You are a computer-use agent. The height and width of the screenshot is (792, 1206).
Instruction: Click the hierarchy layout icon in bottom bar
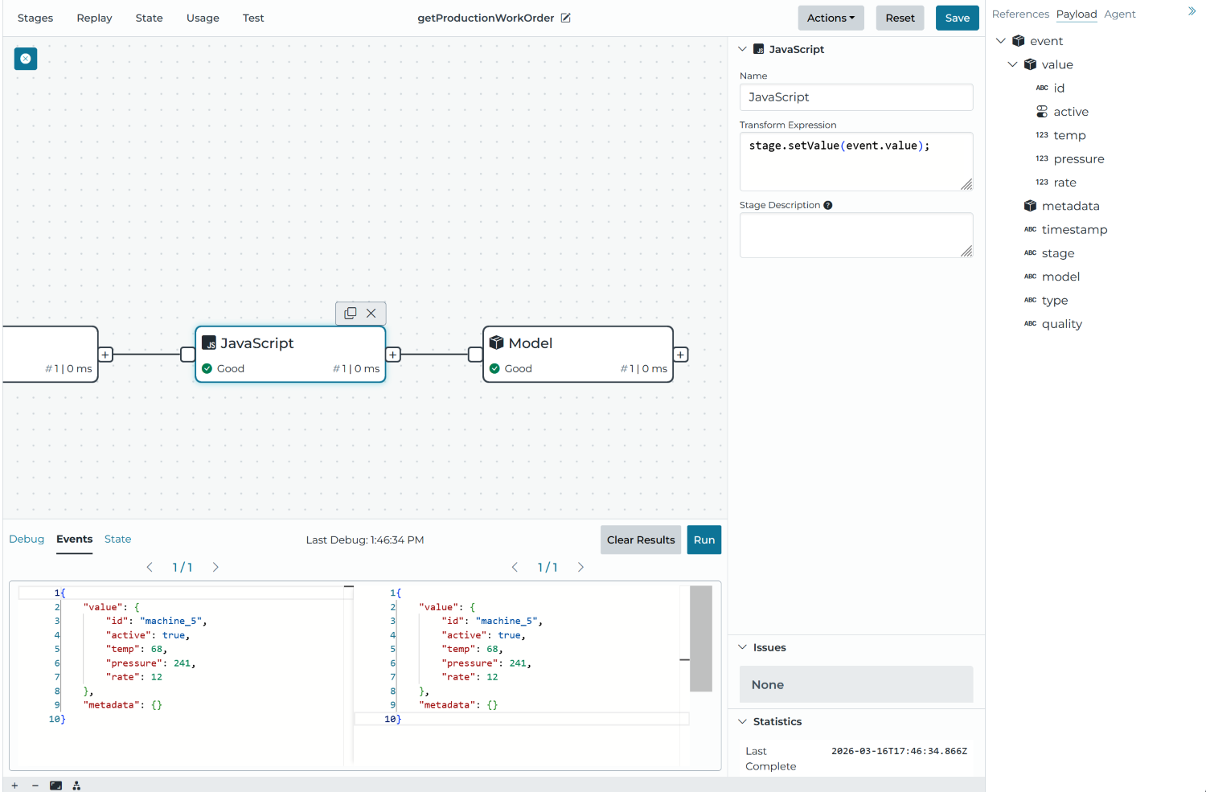pos(76,786)
